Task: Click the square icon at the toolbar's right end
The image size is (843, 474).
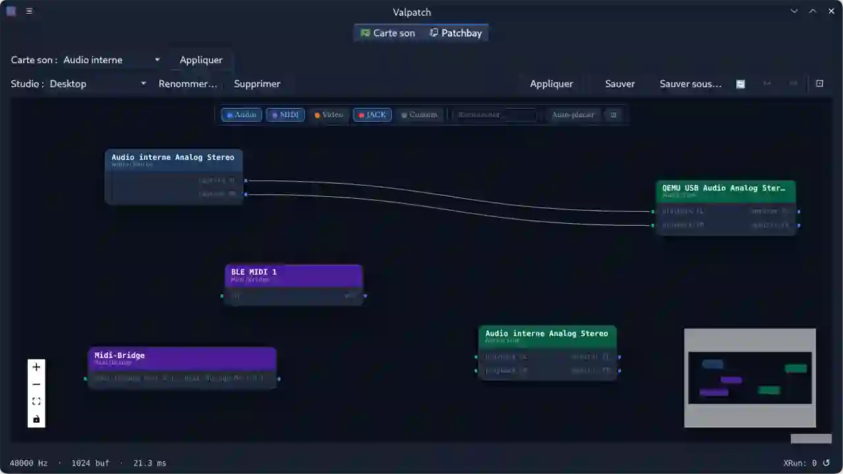Action: 819,84
